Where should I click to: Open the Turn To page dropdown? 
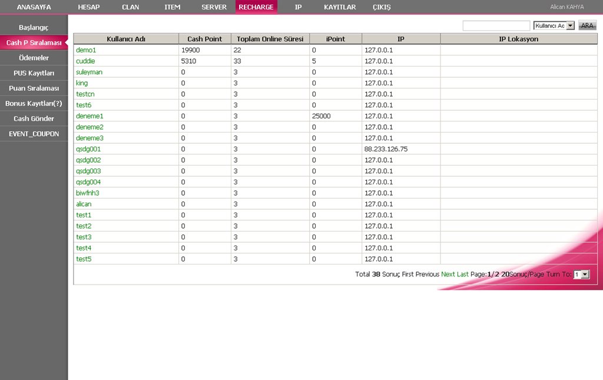click(585, 275)
